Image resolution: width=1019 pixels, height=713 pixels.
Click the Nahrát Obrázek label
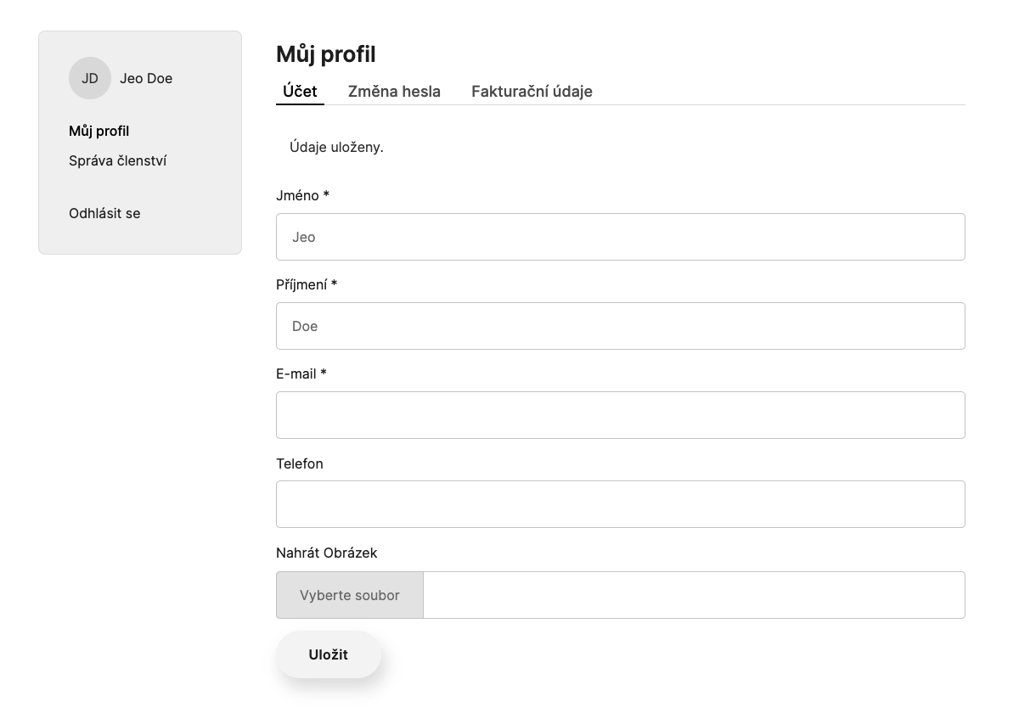(x=326, y=553)
